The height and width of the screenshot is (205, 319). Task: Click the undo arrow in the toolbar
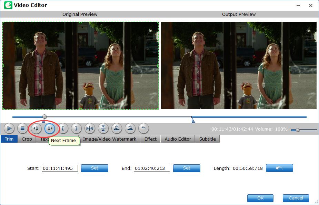143,129
